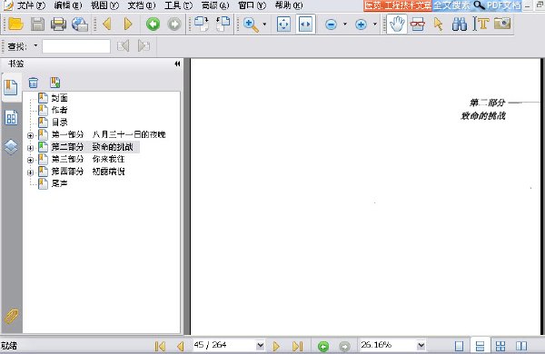The width and height of the screenshot is (545, 354).
Task: Select the zoom-in magnifier tool
Action: [x=251, y=25]
